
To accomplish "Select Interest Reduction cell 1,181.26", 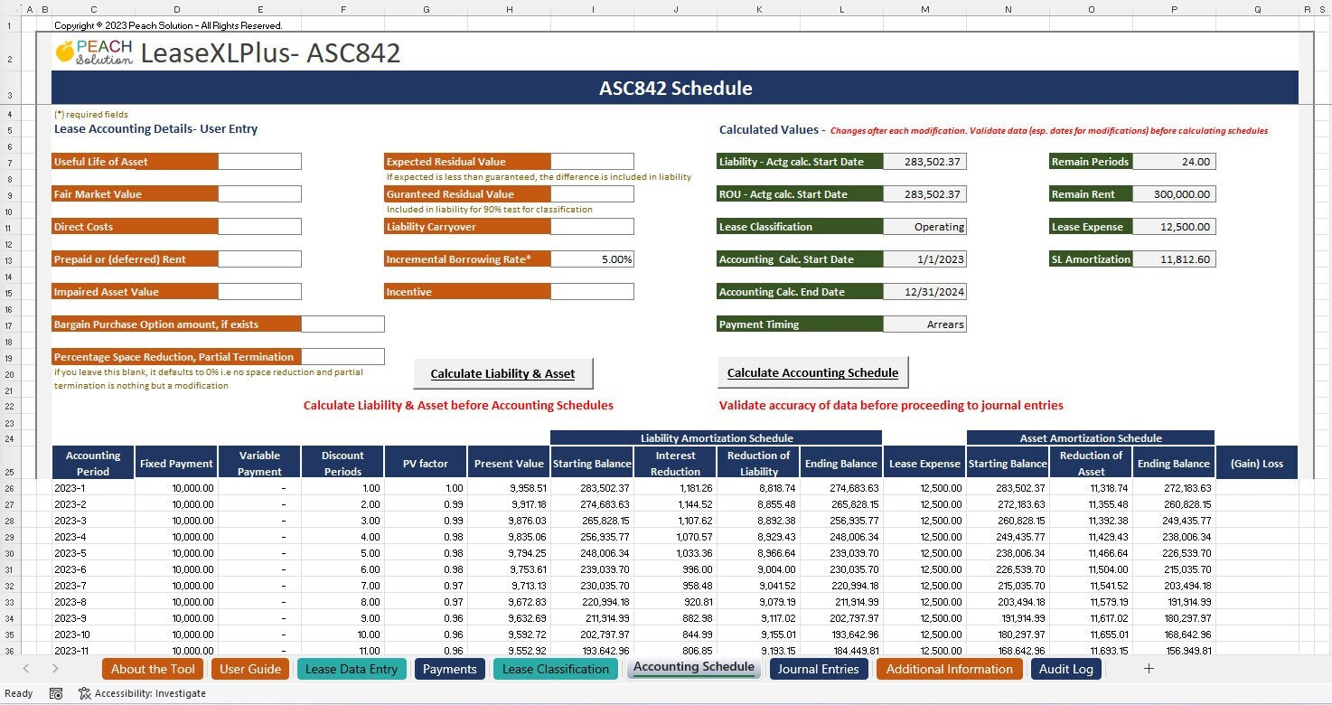I will 675,488.
